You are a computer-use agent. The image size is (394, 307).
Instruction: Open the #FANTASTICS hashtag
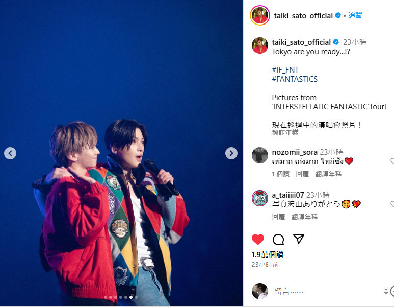pos(295,79)
